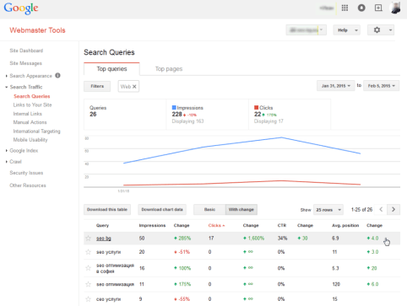Image resolution: width=407 pixels, height=306 pixels.
Task: Click the Search Appearance info icon
Action: (57, 75)
